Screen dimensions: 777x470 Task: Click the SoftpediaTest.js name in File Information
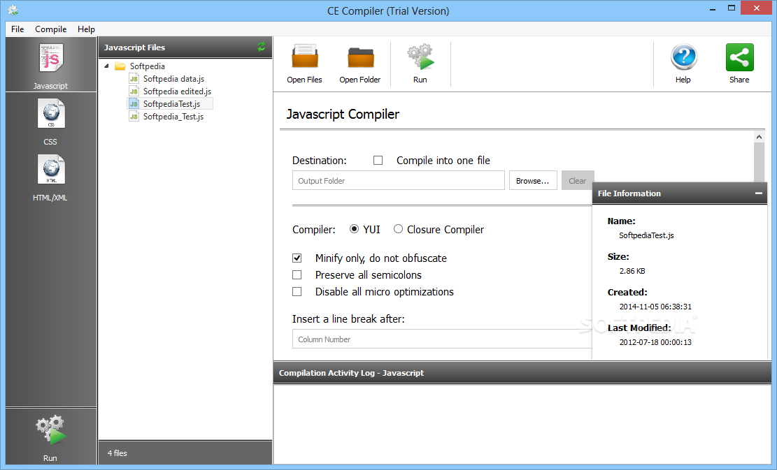click(646, 235)
